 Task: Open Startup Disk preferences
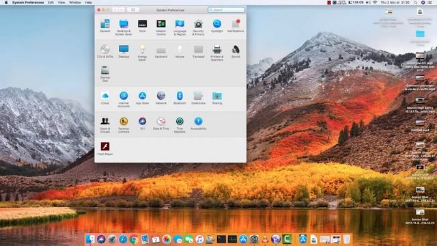tap(105, 74)
